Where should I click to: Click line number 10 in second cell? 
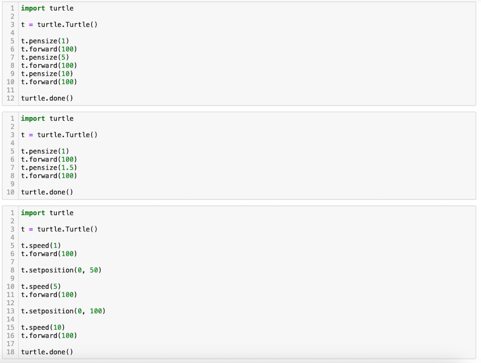click(x=11, y=192)
